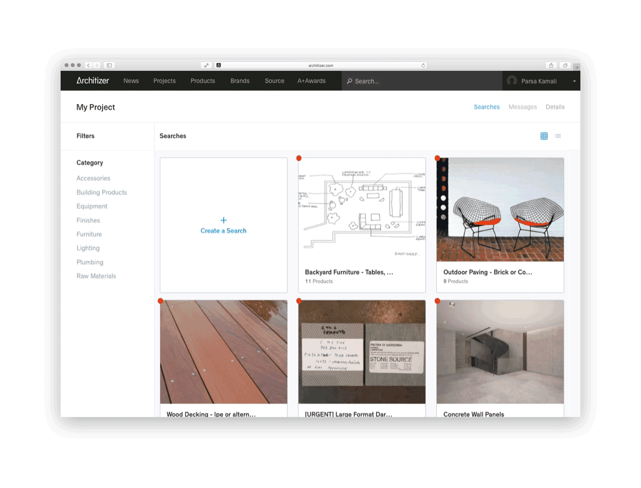Go to Products in the navigation
Screen dimensions: 641x488
(203, 81)
